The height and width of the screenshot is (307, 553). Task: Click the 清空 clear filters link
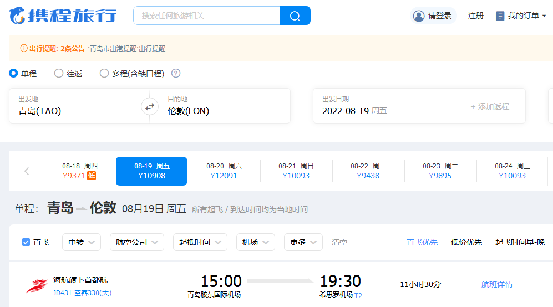339,242
